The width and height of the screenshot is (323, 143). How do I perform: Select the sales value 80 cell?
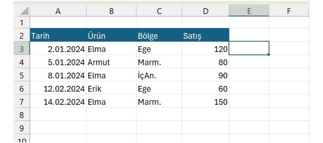click(205, 62)
